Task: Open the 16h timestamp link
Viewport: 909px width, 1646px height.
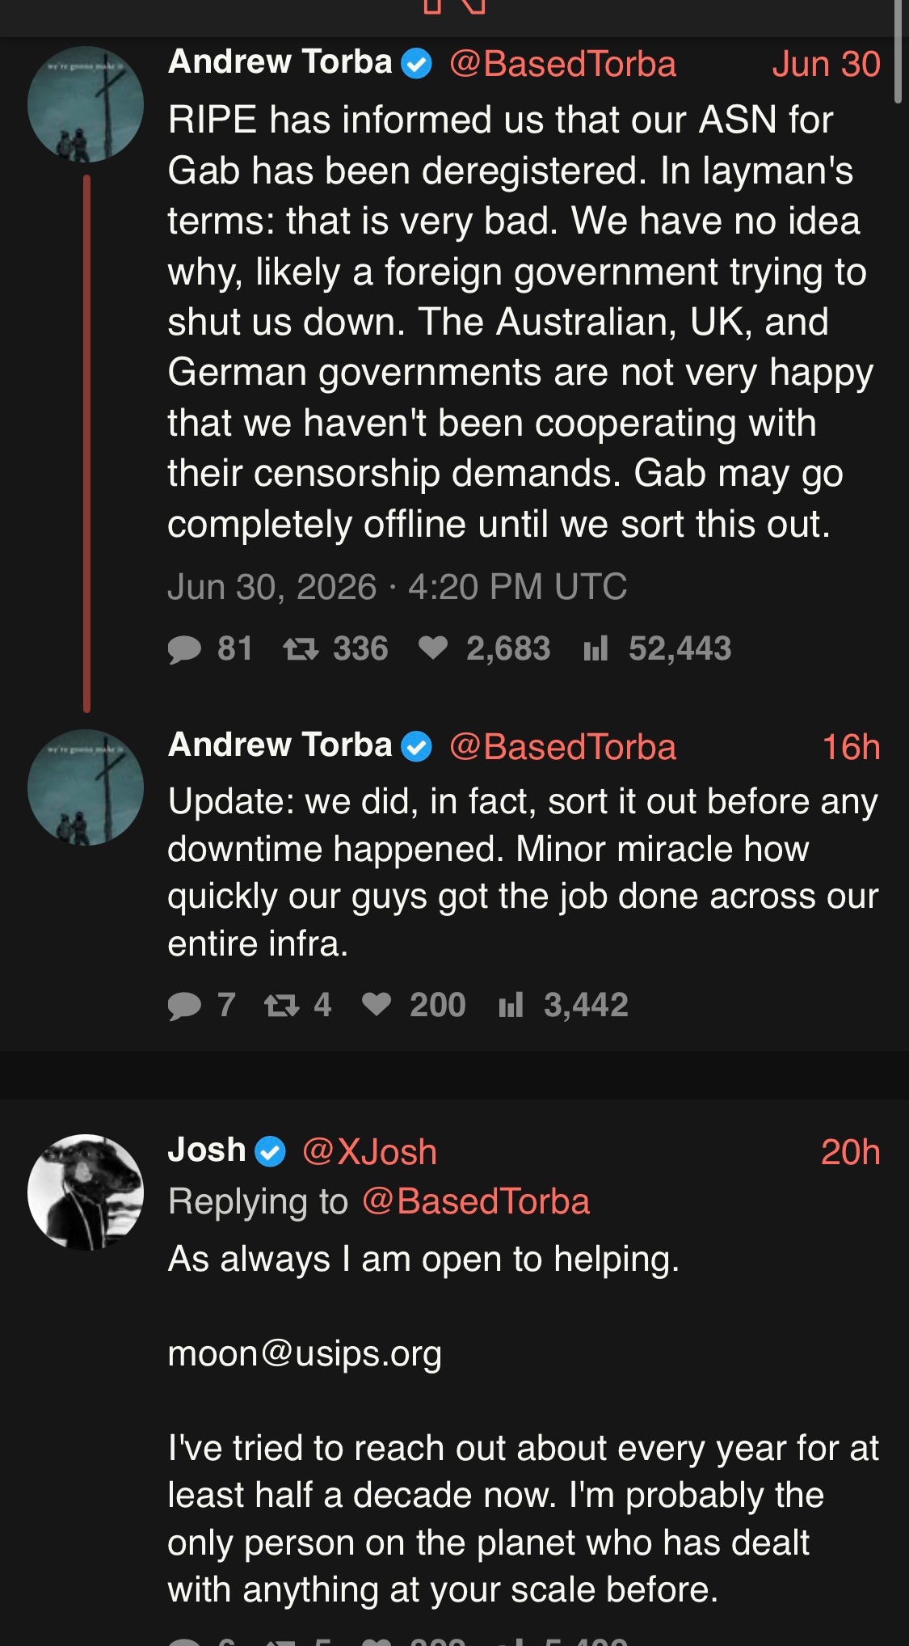Action: (851, 747)
